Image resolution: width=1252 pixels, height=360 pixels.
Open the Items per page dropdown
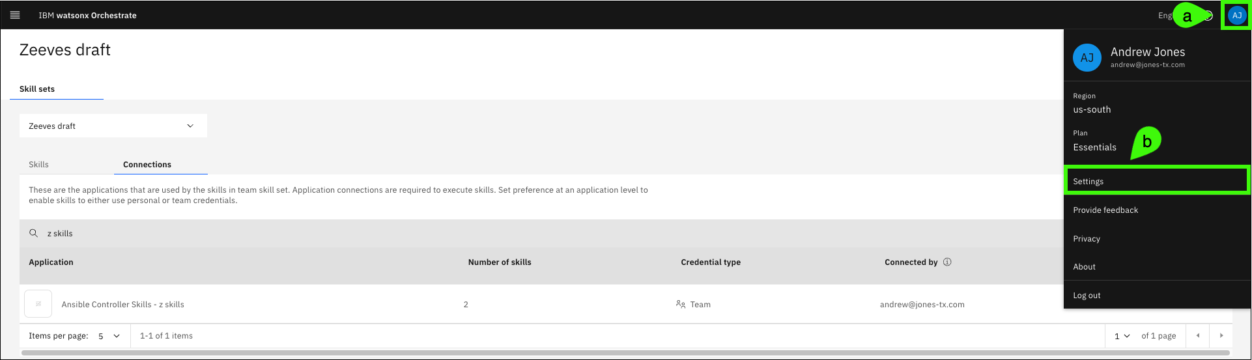point(109,336)
